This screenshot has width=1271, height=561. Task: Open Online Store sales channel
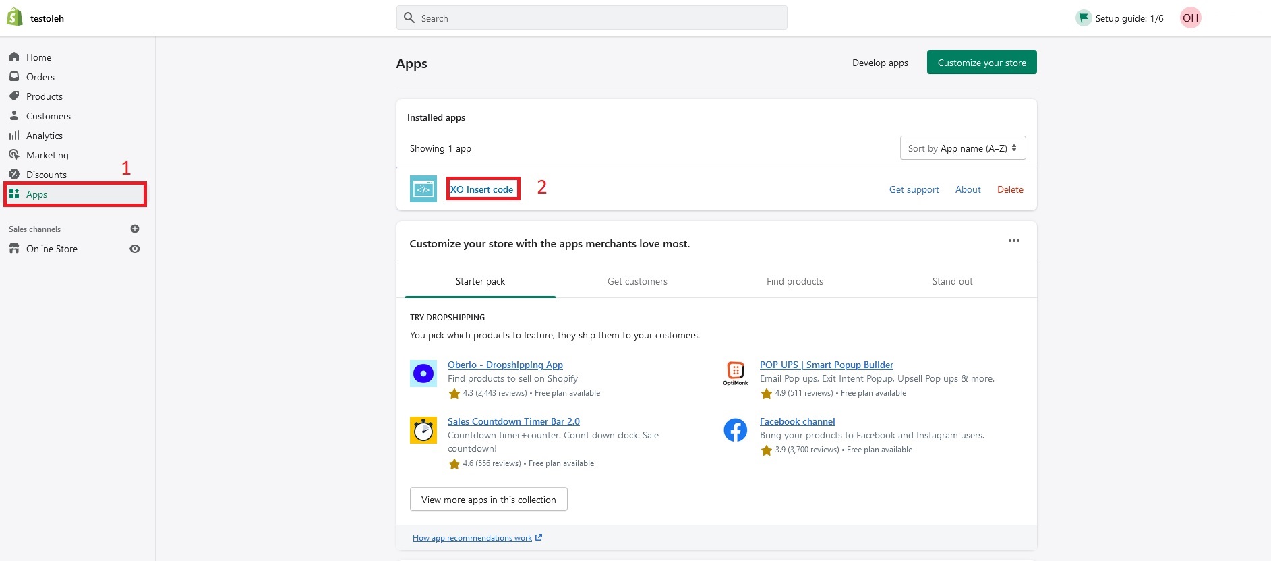(52, 249)
